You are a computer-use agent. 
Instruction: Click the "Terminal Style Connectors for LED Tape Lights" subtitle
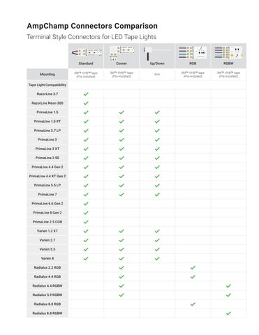[91, 37]
